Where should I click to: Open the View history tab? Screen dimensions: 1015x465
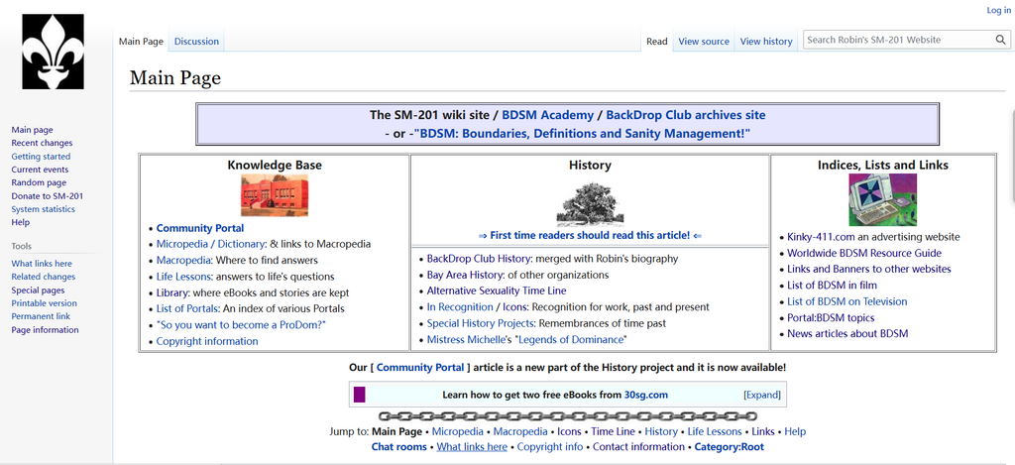click(766, 42)
